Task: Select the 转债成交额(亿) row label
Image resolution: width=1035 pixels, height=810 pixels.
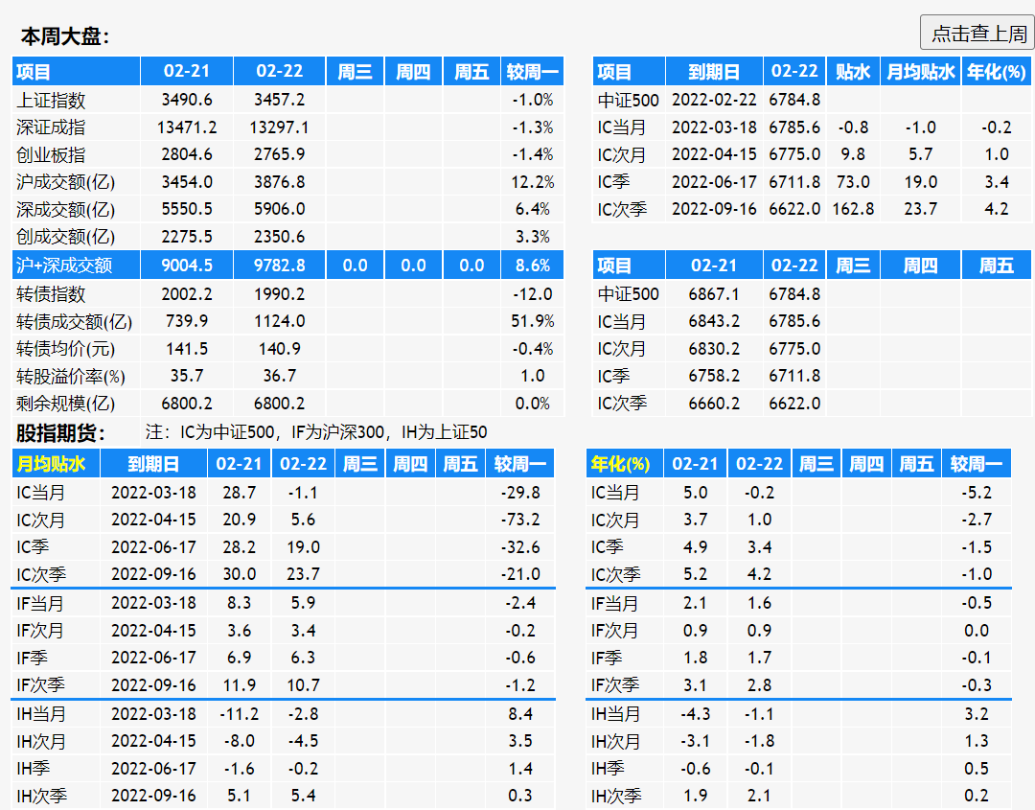Action: point(74,321)
